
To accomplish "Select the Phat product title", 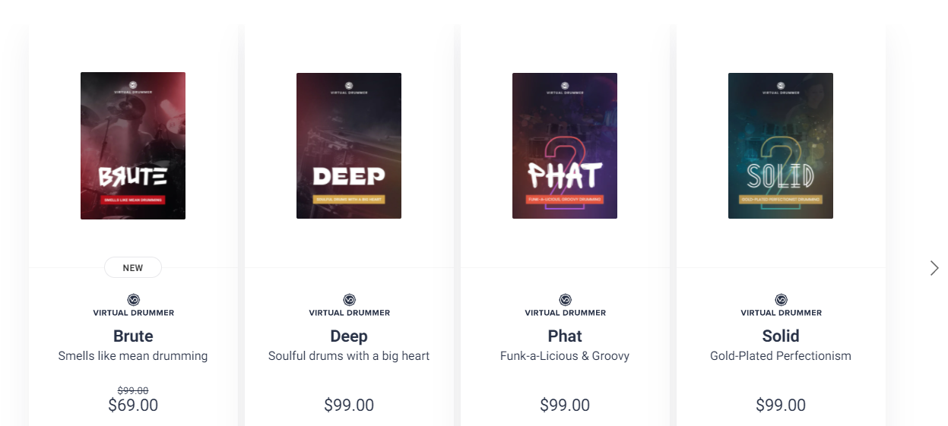I will [x=565, y=336].
